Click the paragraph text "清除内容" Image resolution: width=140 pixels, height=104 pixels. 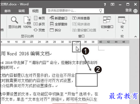[x=39, y=63]
